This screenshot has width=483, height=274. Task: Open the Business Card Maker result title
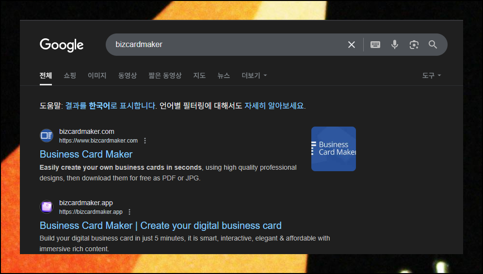point(86,154)
